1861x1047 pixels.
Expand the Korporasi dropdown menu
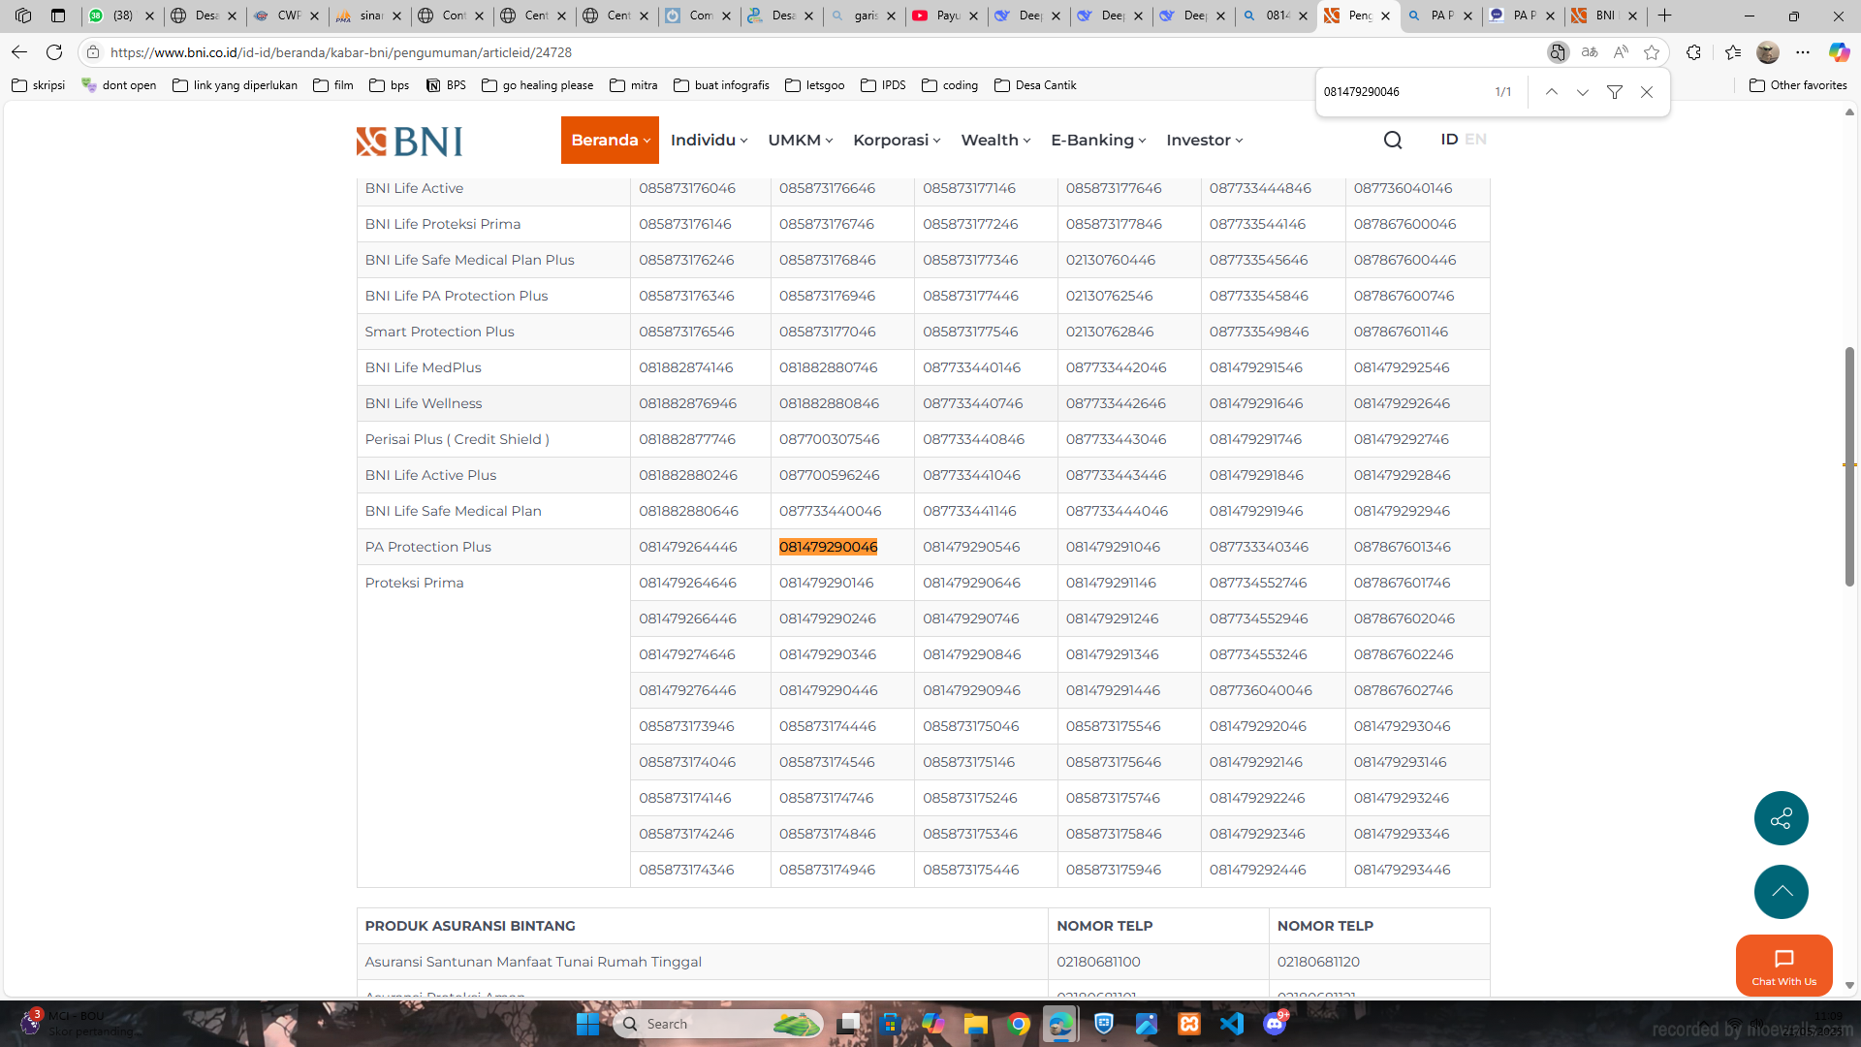[897, 141]
